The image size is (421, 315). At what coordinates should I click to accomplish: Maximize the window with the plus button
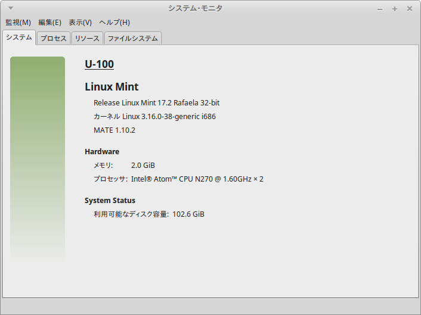pos(395,9)
